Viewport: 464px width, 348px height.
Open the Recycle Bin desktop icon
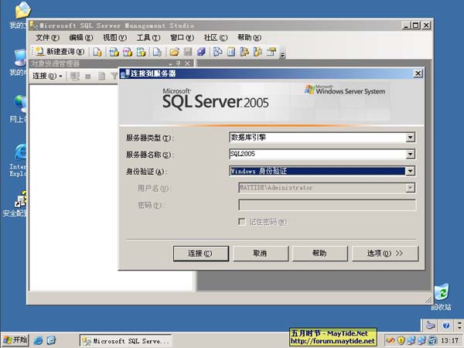click(x=441, y=295)
